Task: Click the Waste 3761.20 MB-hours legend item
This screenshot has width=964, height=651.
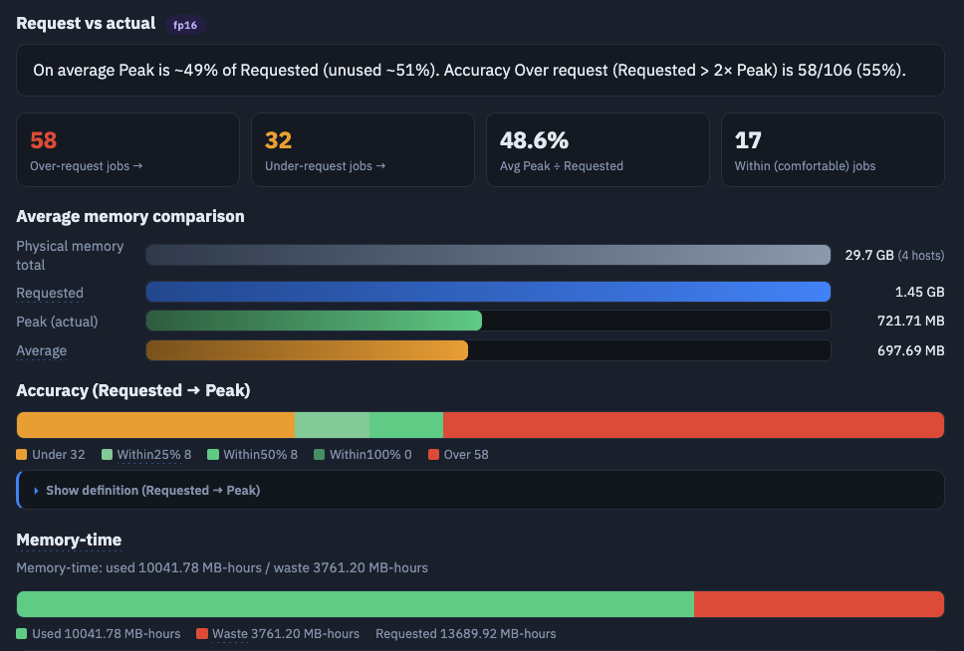Action: click(x=278, y=634)
